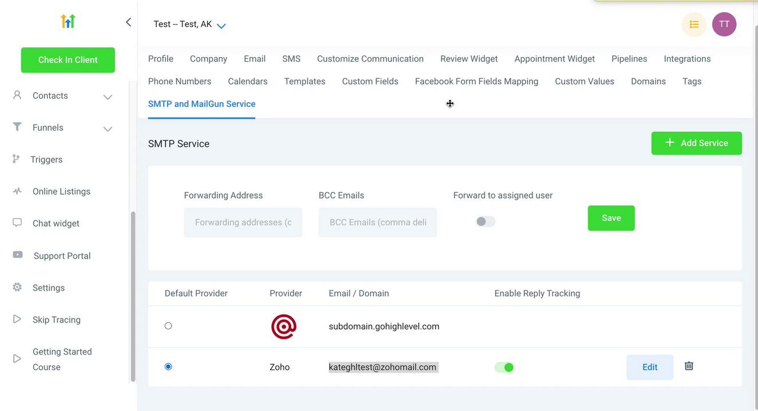The height and width of the screenshot is (411, 758).
Task: Select Mailgun as default provider
Action: [x=168, y=326]
